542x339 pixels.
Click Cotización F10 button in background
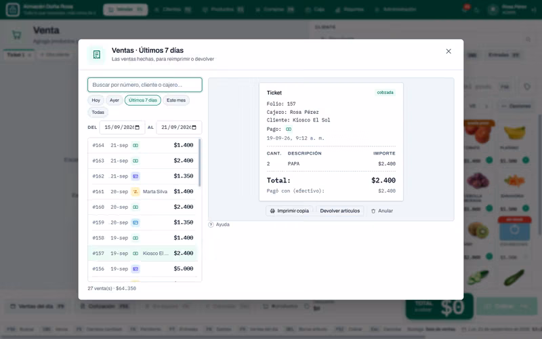105,306
